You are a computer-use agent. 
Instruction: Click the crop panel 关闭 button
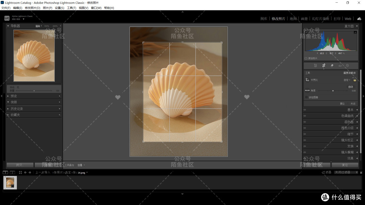(353, 104)
